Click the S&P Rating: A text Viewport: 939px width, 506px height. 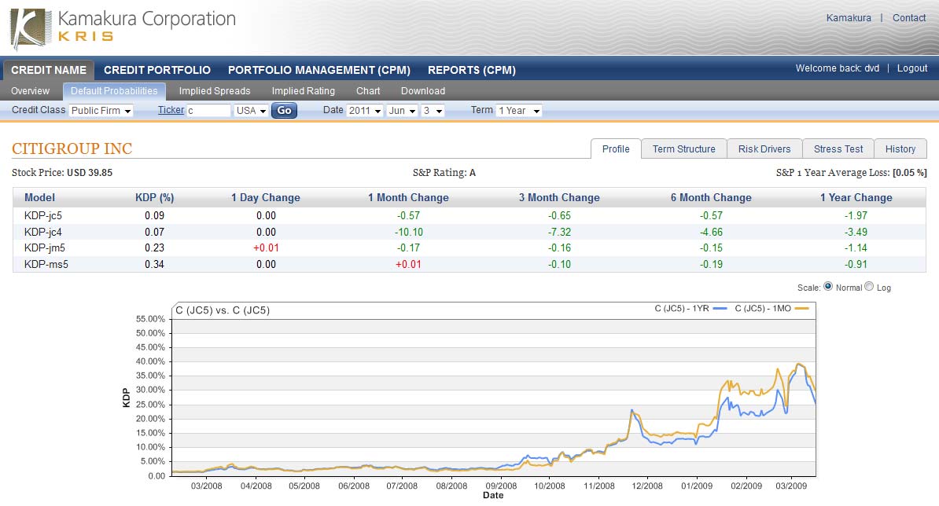[x=444, y=173]
